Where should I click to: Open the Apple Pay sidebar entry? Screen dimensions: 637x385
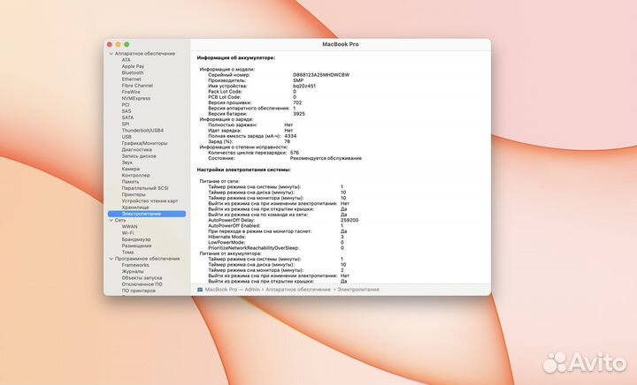[x=133, y=66]
